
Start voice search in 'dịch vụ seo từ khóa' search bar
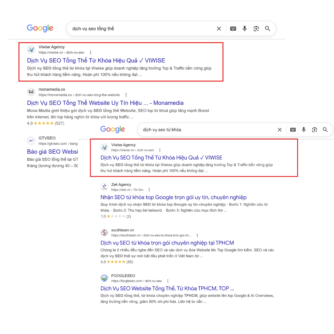(x=304, y=130)
